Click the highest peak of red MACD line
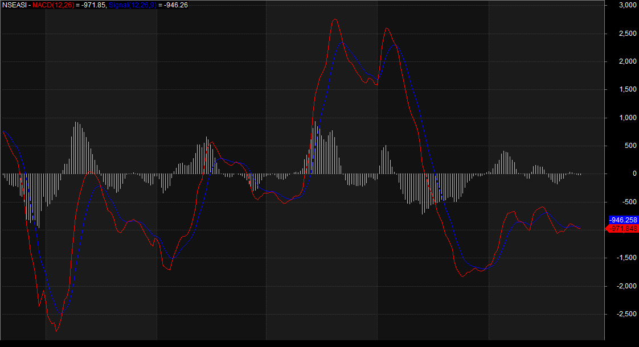 coord(335,19)
